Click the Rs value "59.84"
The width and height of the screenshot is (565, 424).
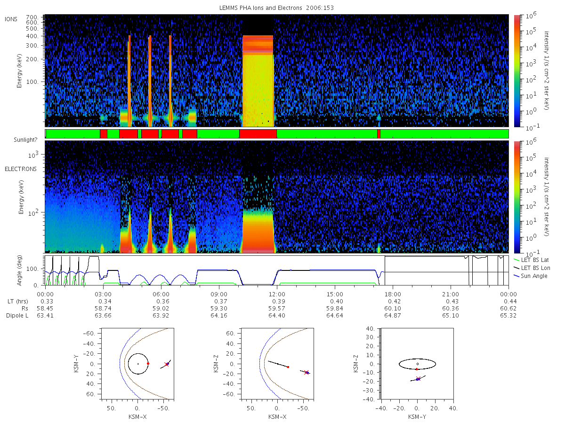tap(335, 308)
